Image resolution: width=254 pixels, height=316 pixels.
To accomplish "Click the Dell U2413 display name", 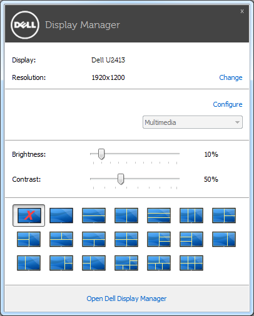I will (x=108, y=60).
